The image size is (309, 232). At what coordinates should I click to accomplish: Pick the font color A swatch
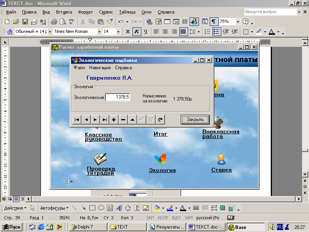pos(272,32)
